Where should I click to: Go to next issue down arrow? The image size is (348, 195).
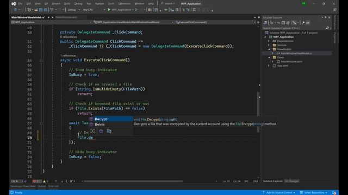[62, 181]
